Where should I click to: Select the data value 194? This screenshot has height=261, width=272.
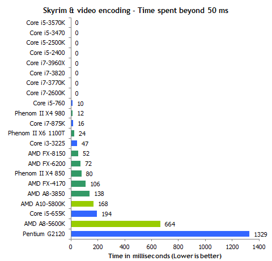(107, 214)
